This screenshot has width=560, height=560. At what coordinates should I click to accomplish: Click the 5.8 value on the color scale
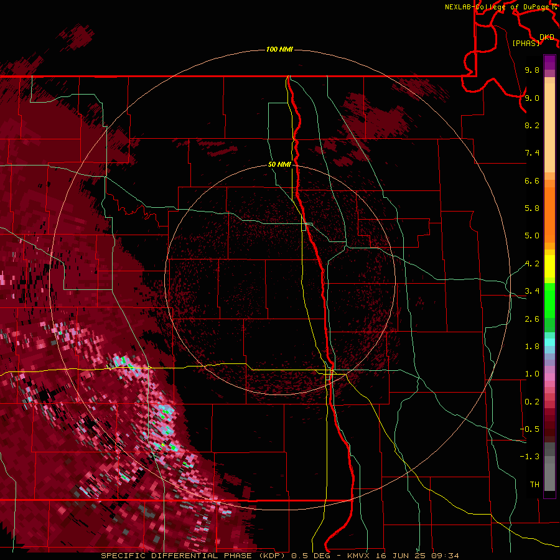tap(532, 208)
